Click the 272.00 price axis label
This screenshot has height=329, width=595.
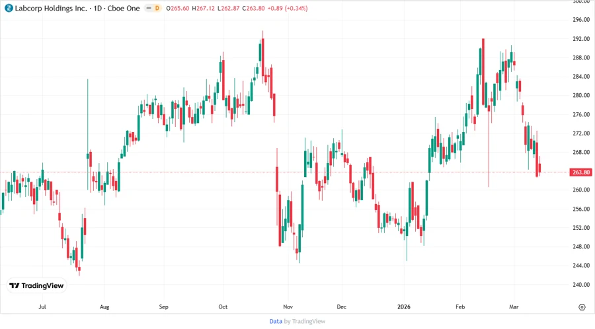pyautogui.click(x=581, y=133)
